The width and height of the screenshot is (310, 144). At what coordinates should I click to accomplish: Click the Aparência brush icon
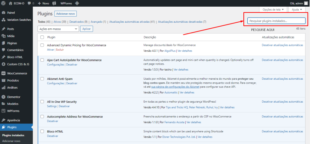3,120
